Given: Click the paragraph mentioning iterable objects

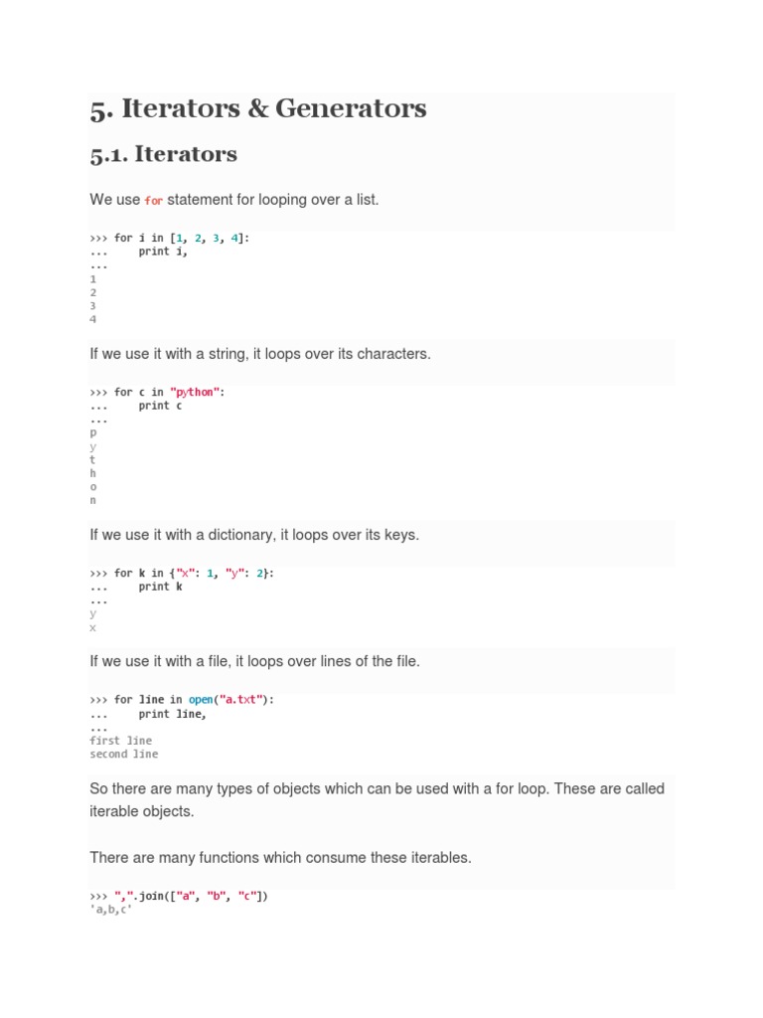Looking at the screenshot, I should pos(377,799).
